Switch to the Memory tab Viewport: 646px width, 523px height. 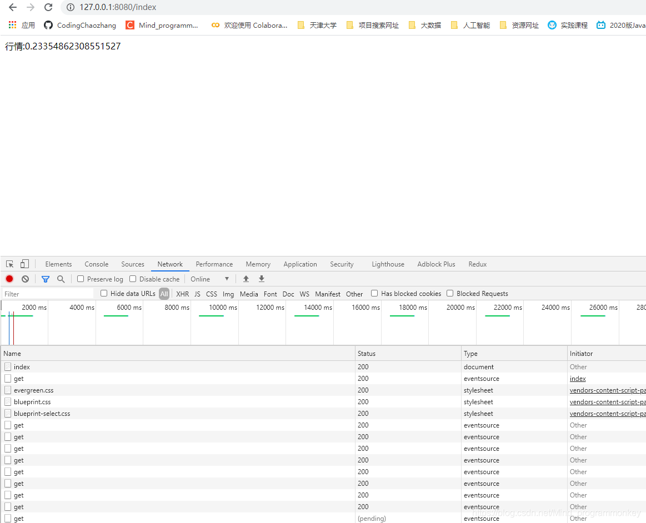click(258, 264)
